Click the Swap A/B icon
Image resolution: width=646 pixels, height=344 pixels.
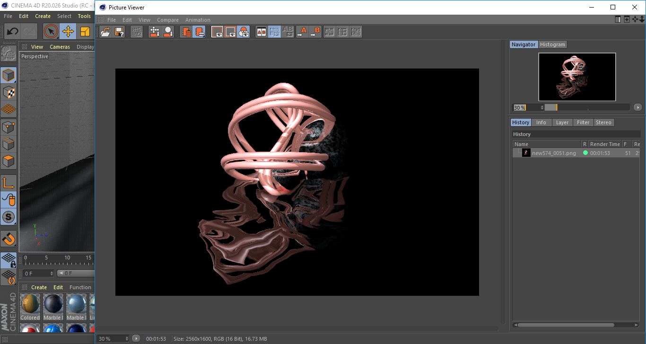330,32
